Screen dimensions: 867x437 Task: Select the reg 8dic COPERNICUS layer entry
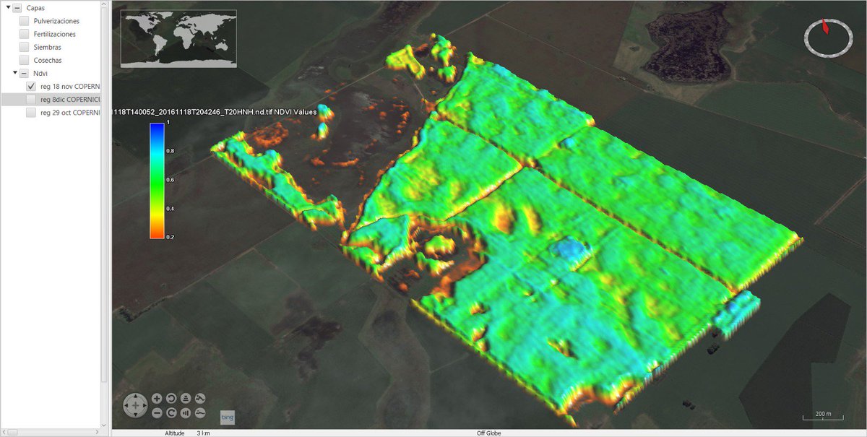click(x=69, y=99)
